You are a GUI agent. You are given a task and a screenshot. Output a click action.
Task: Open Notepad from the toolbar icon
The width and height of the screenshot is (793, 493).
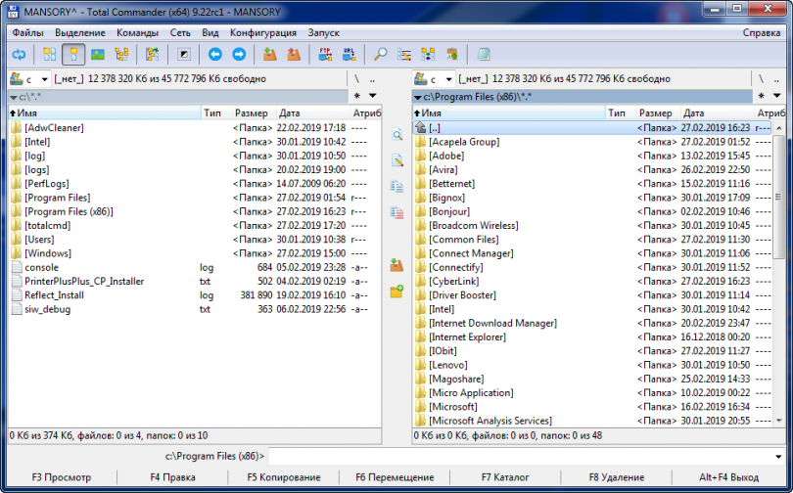click(484, 55)
